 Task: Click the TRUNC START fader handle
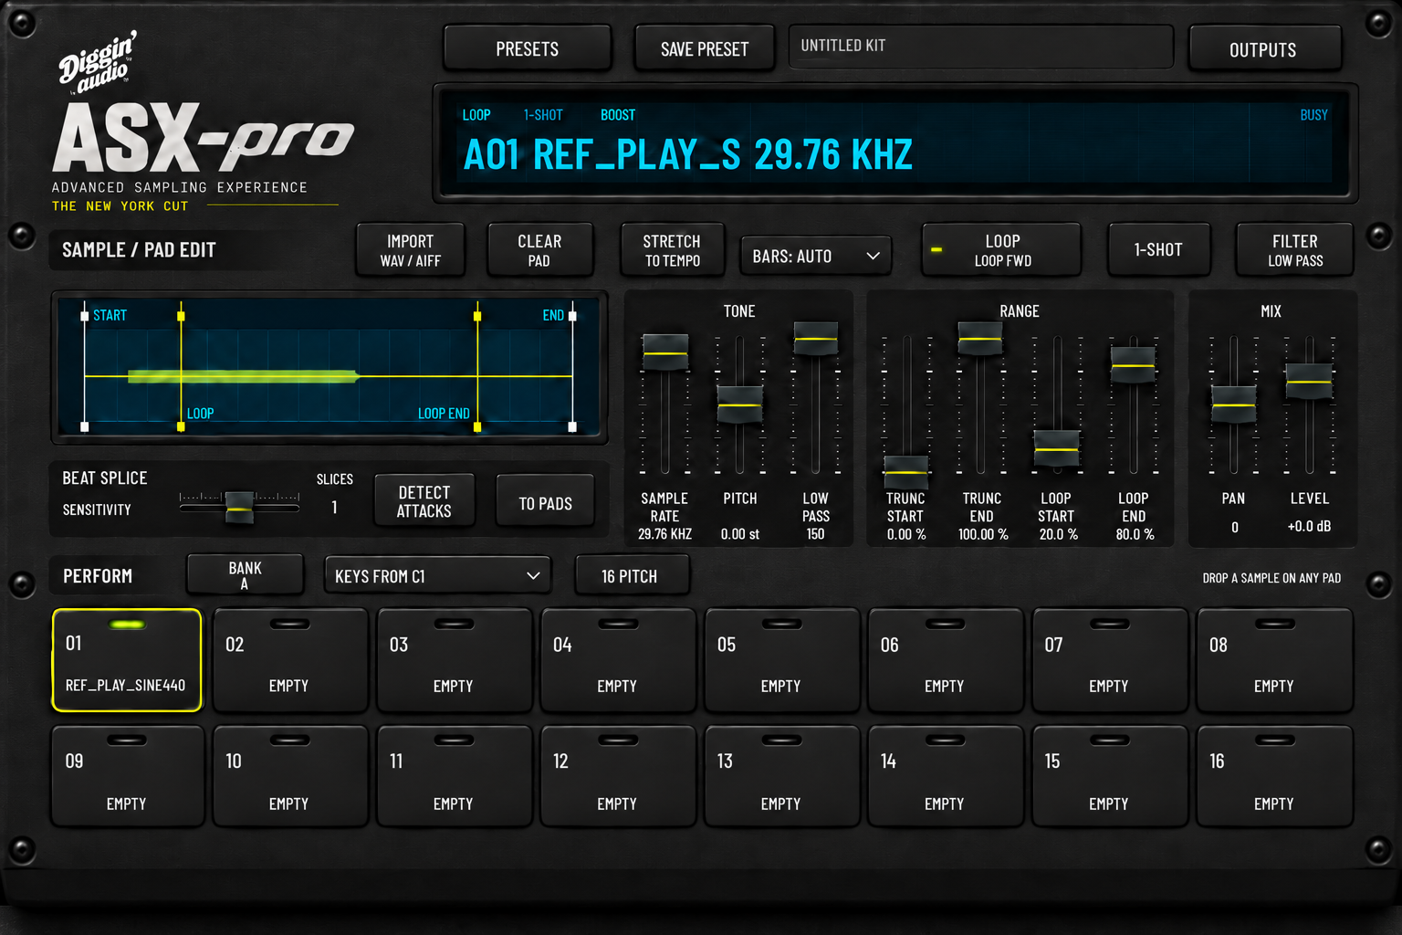point(906,472)
